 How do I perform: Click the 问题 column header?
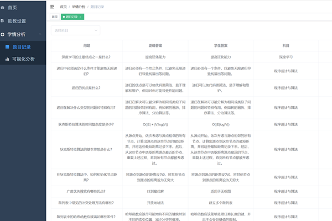87,45
